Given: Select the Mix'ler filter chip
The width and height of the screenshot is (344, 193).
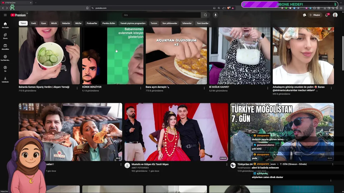Looking at the screenshot, I should pyautogui.click(x=78, y=23).
